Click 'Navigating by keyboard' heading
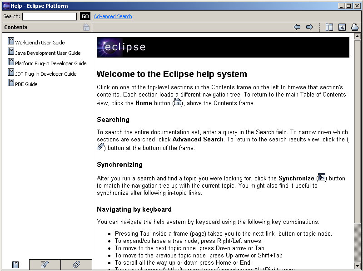This screenshot has height=271, width=363. (134, 209)
